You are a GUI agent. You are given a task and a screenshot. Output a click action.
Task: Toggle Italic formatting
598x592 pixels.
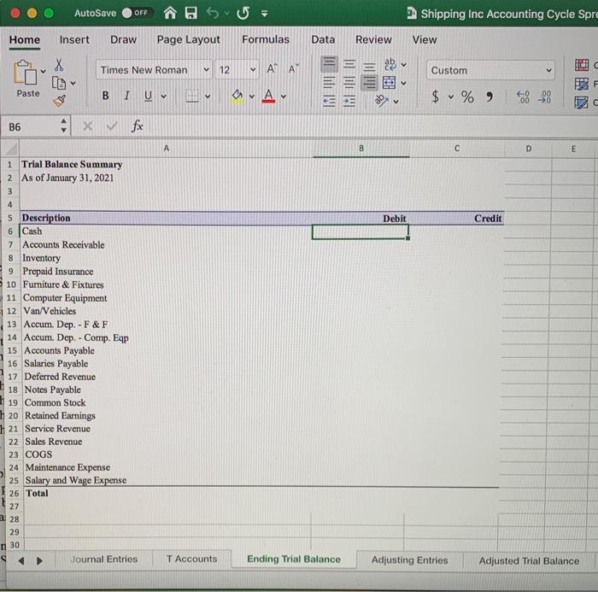(x=127, y=96)
